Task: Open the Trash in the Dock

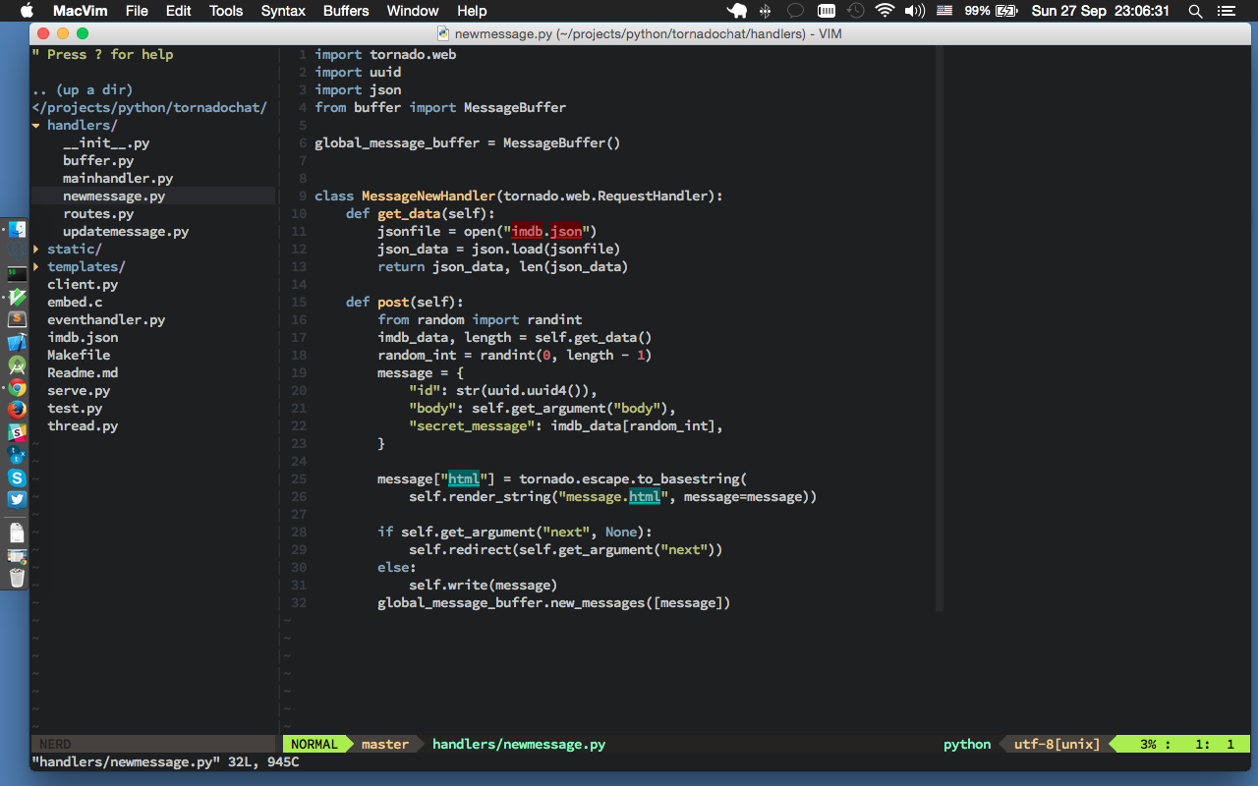Action: 15,578
